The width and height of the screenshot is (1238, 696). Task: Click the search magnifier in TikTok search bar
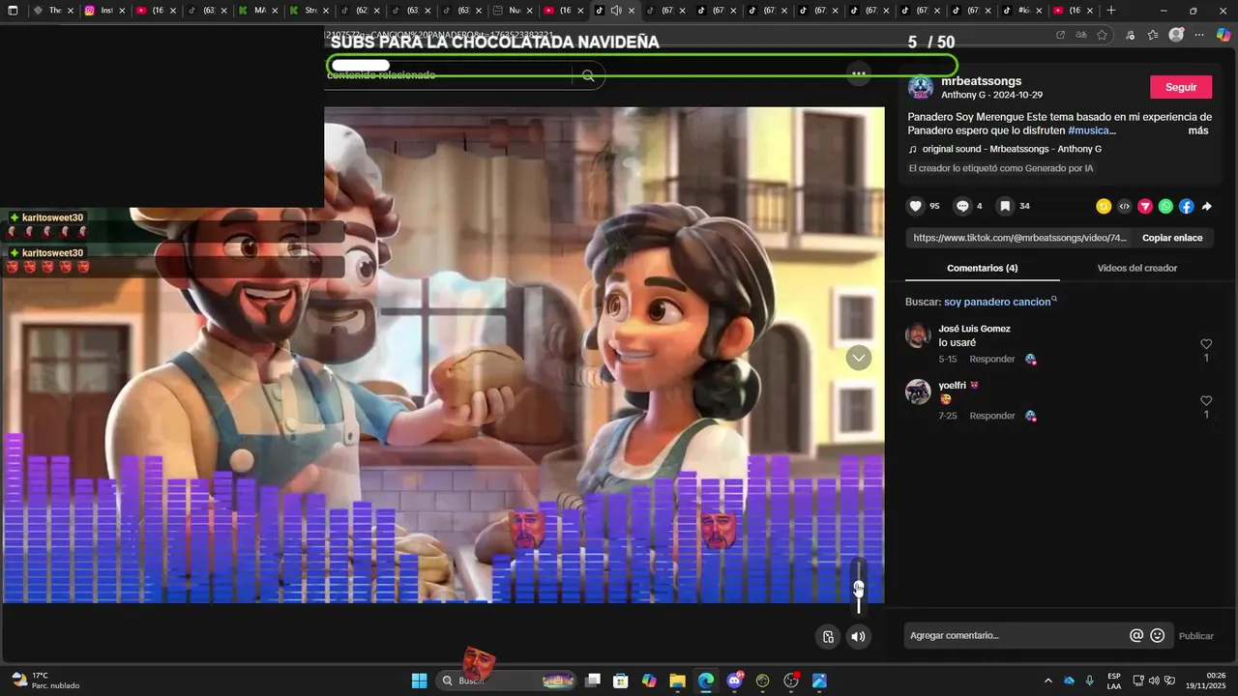pyautogui.click(x=588, y=75)
